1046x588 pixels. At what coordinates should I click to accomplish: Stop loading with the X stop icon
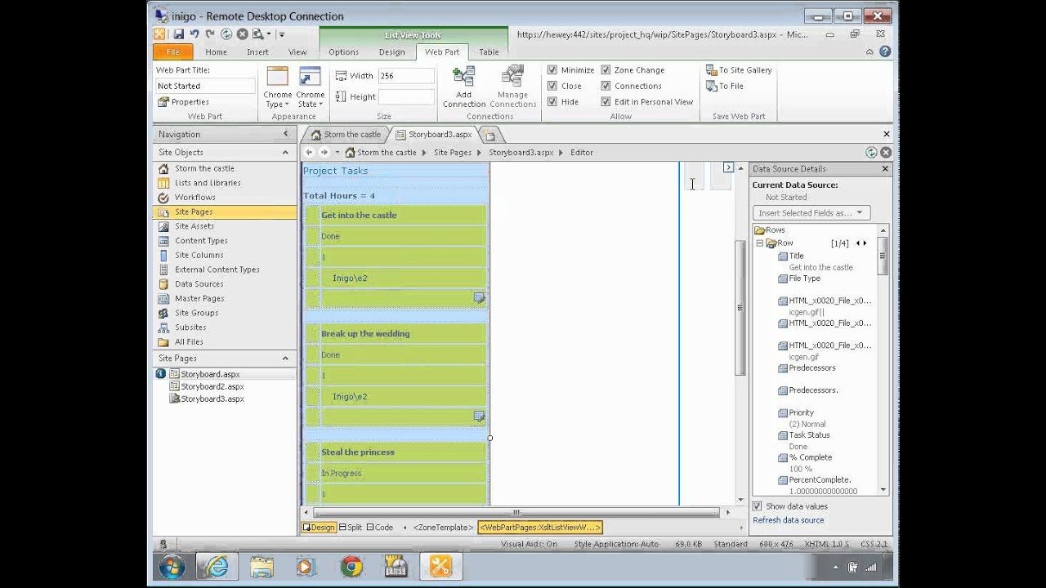tap(243, 34)
